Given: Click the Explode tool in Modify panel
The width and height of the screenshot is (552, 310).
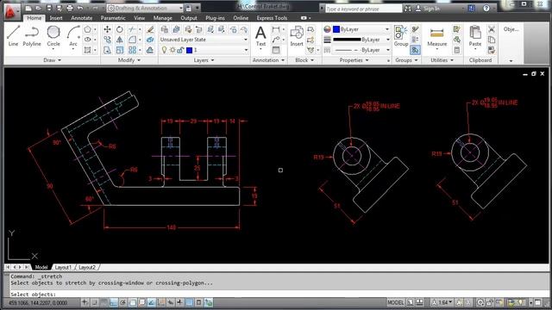Looking at the screenshot, I should click(x=150, y=40).
